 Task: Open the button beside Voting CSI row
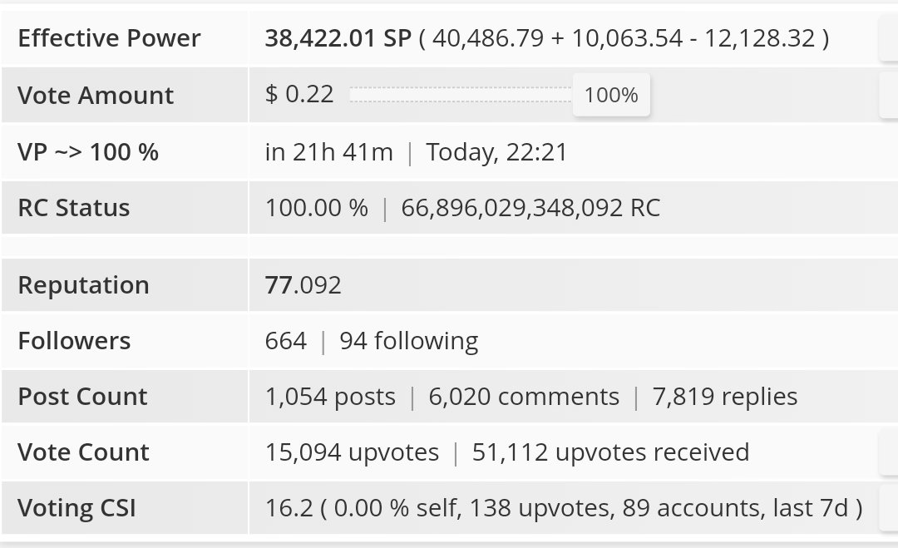click(x=889, y=508)
